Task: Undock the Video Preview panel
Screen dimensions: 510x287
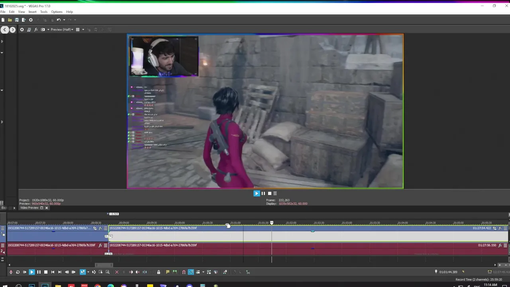Action: pyautogui.click(x=41, y=208)
